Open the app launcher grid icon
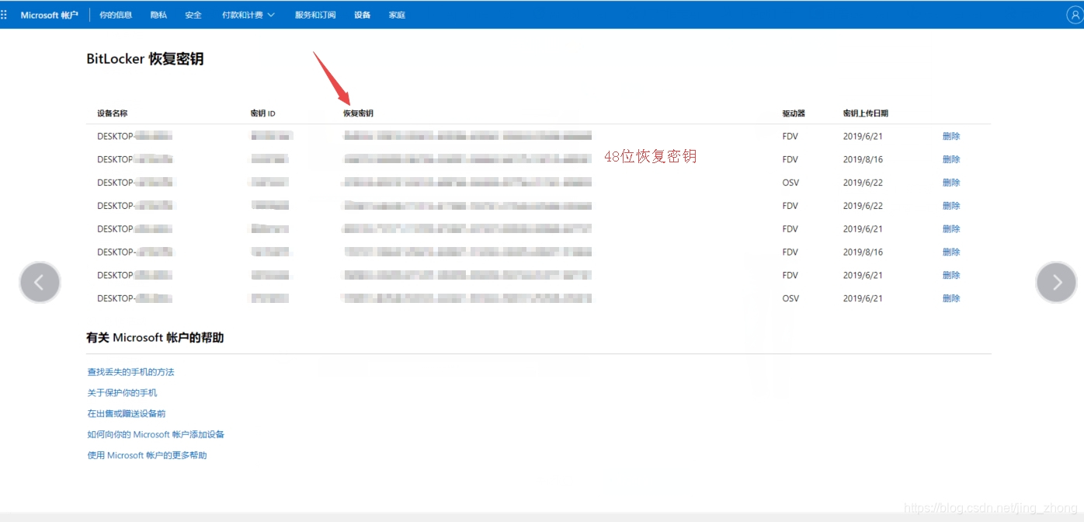The width and height of the screenshot is (1084, 522). coord(5,15)
